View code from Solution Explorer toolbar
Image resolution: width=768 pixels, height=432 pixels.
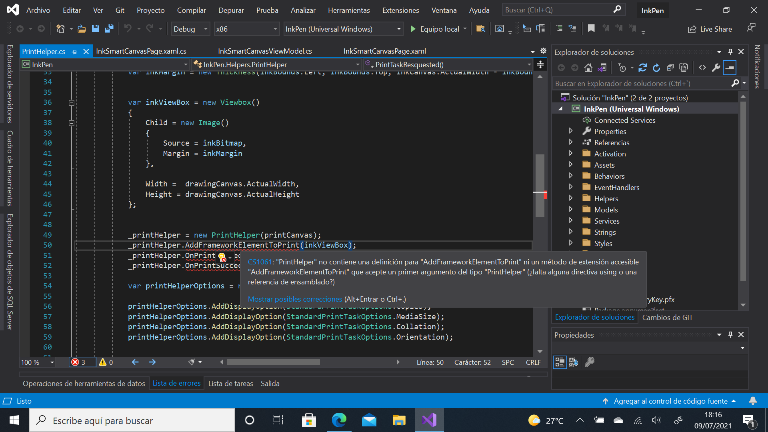pyautogui.click(x=702, y=68)
